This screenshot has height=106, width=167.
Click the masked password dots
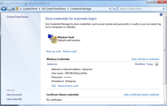68,77
